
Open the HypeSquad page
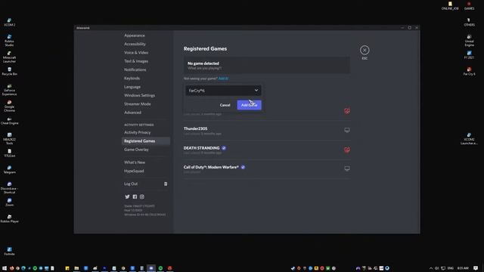point(134,171)
